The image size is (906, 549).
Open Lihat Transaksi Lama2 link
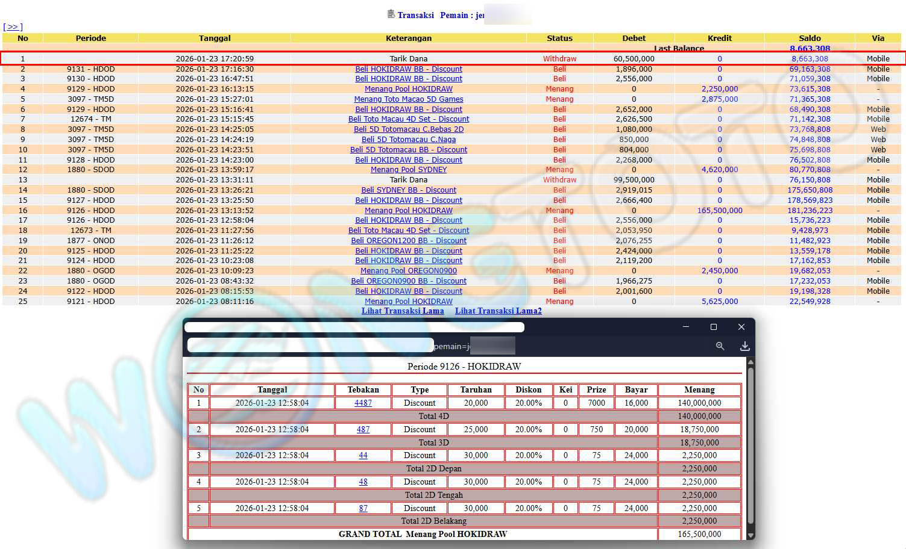(498, 311)
